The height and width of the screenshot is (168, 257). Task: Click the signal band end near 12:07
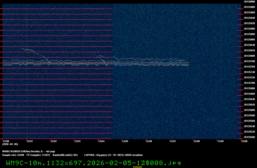click(187, 63)
